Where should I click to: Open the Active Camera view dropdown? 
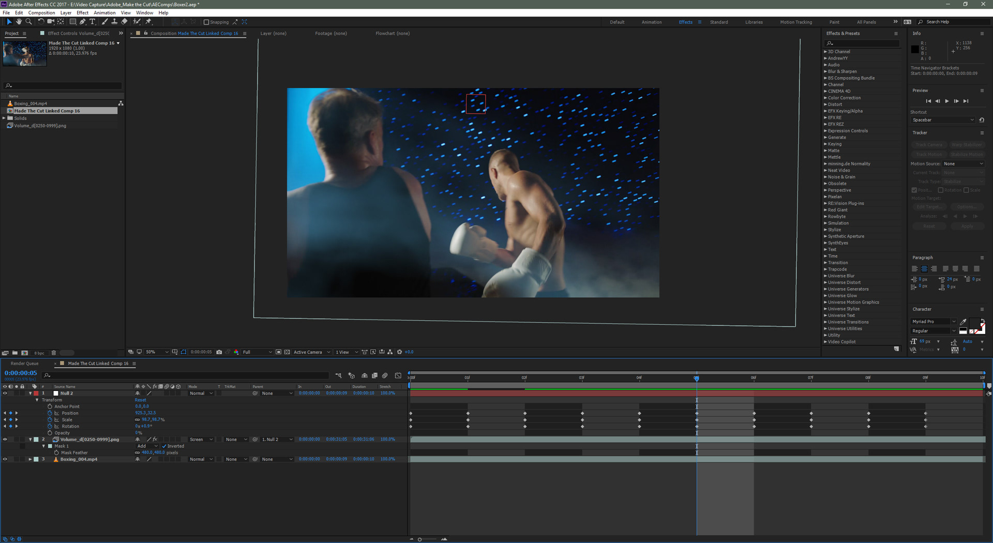[312, 352]
